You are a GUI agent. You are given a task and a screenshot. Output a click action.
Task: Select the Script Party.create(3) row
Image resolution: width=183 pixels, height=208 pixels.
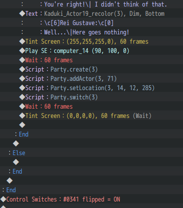91,69
